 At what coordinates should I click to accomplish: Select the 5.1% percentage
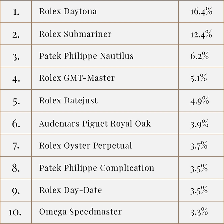click(x=199, y=78)
